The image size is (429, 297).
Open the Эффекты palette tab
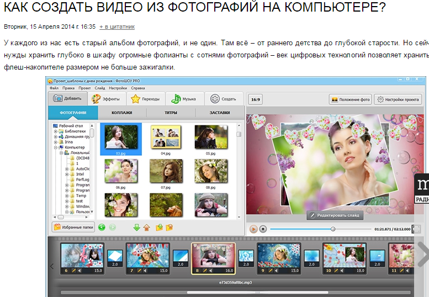pyautogui.click(x=107, y=99)
